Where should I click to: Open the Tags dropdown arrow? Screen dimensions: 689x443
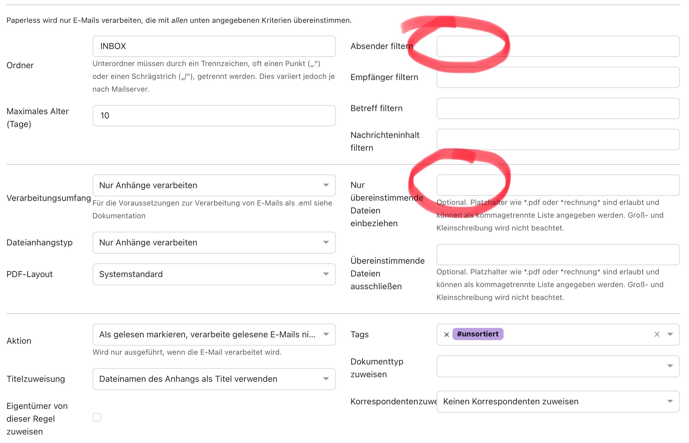(x=670, y=334)
